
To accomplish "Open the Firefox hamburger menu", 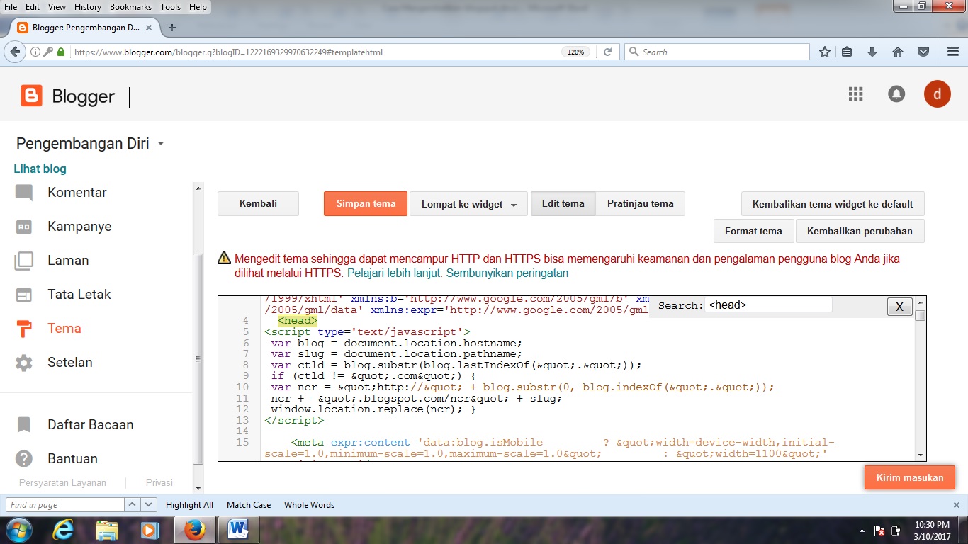I will coord(953,52).
